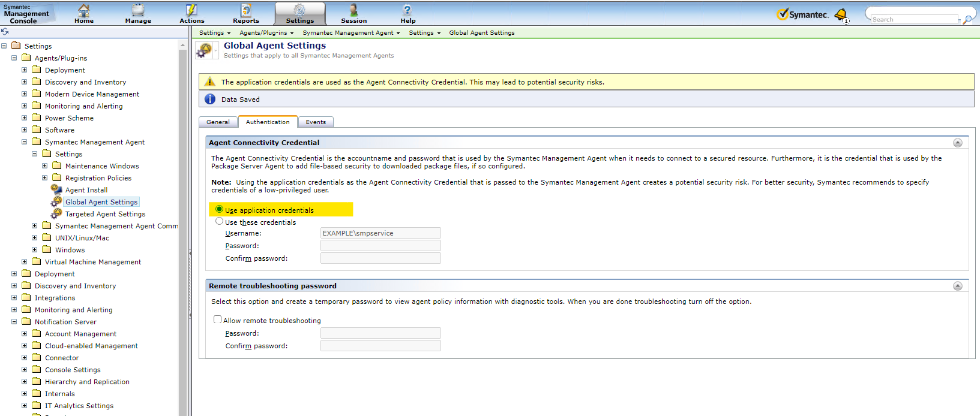This screenshot has width=980, height=416.
Task: Expand the Maintenance Windows node
Action: (x=45, y=166)
